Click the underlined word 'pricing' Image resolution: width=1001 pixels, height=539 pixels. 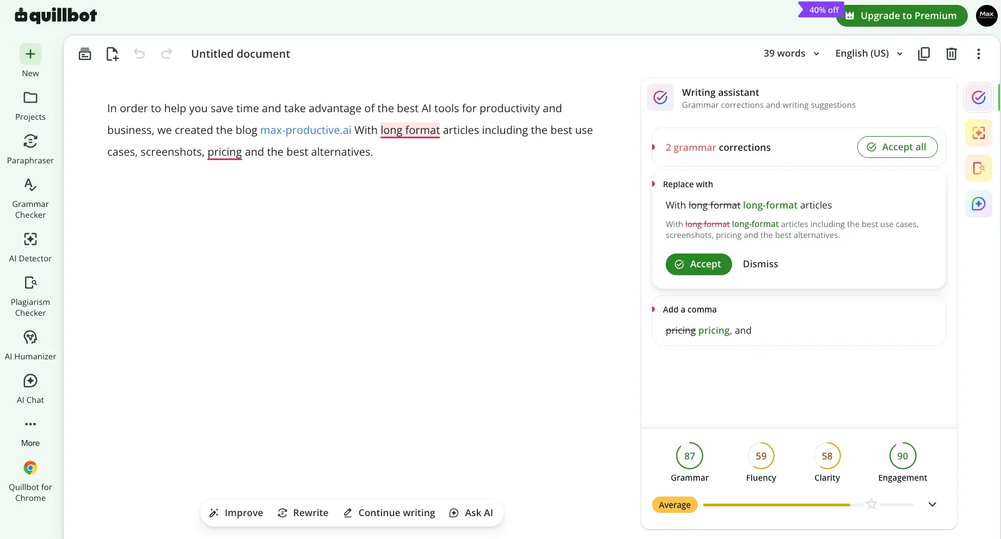224,152
